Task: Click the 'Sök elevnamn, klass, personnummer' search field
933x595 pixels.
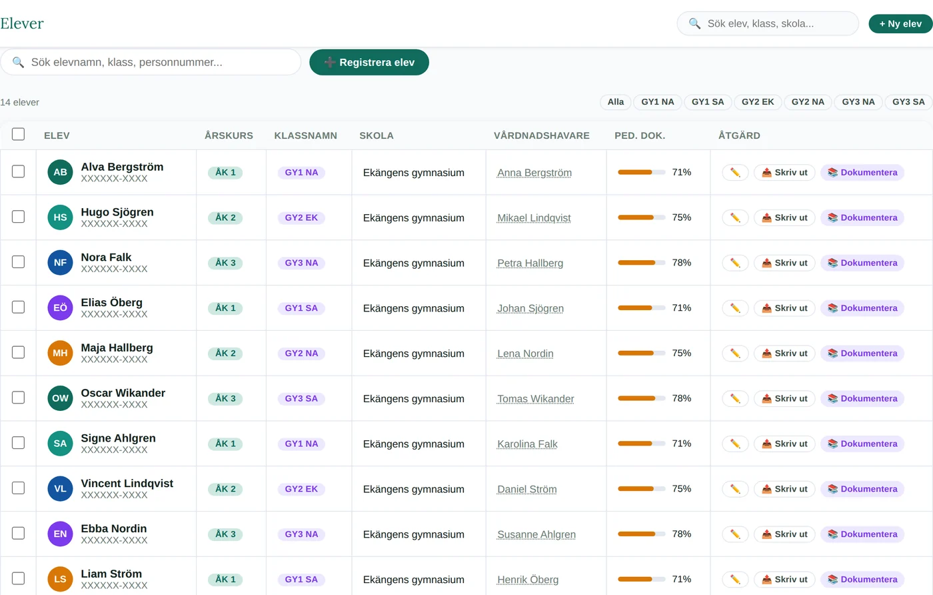Action: click(x=151, y=62)
